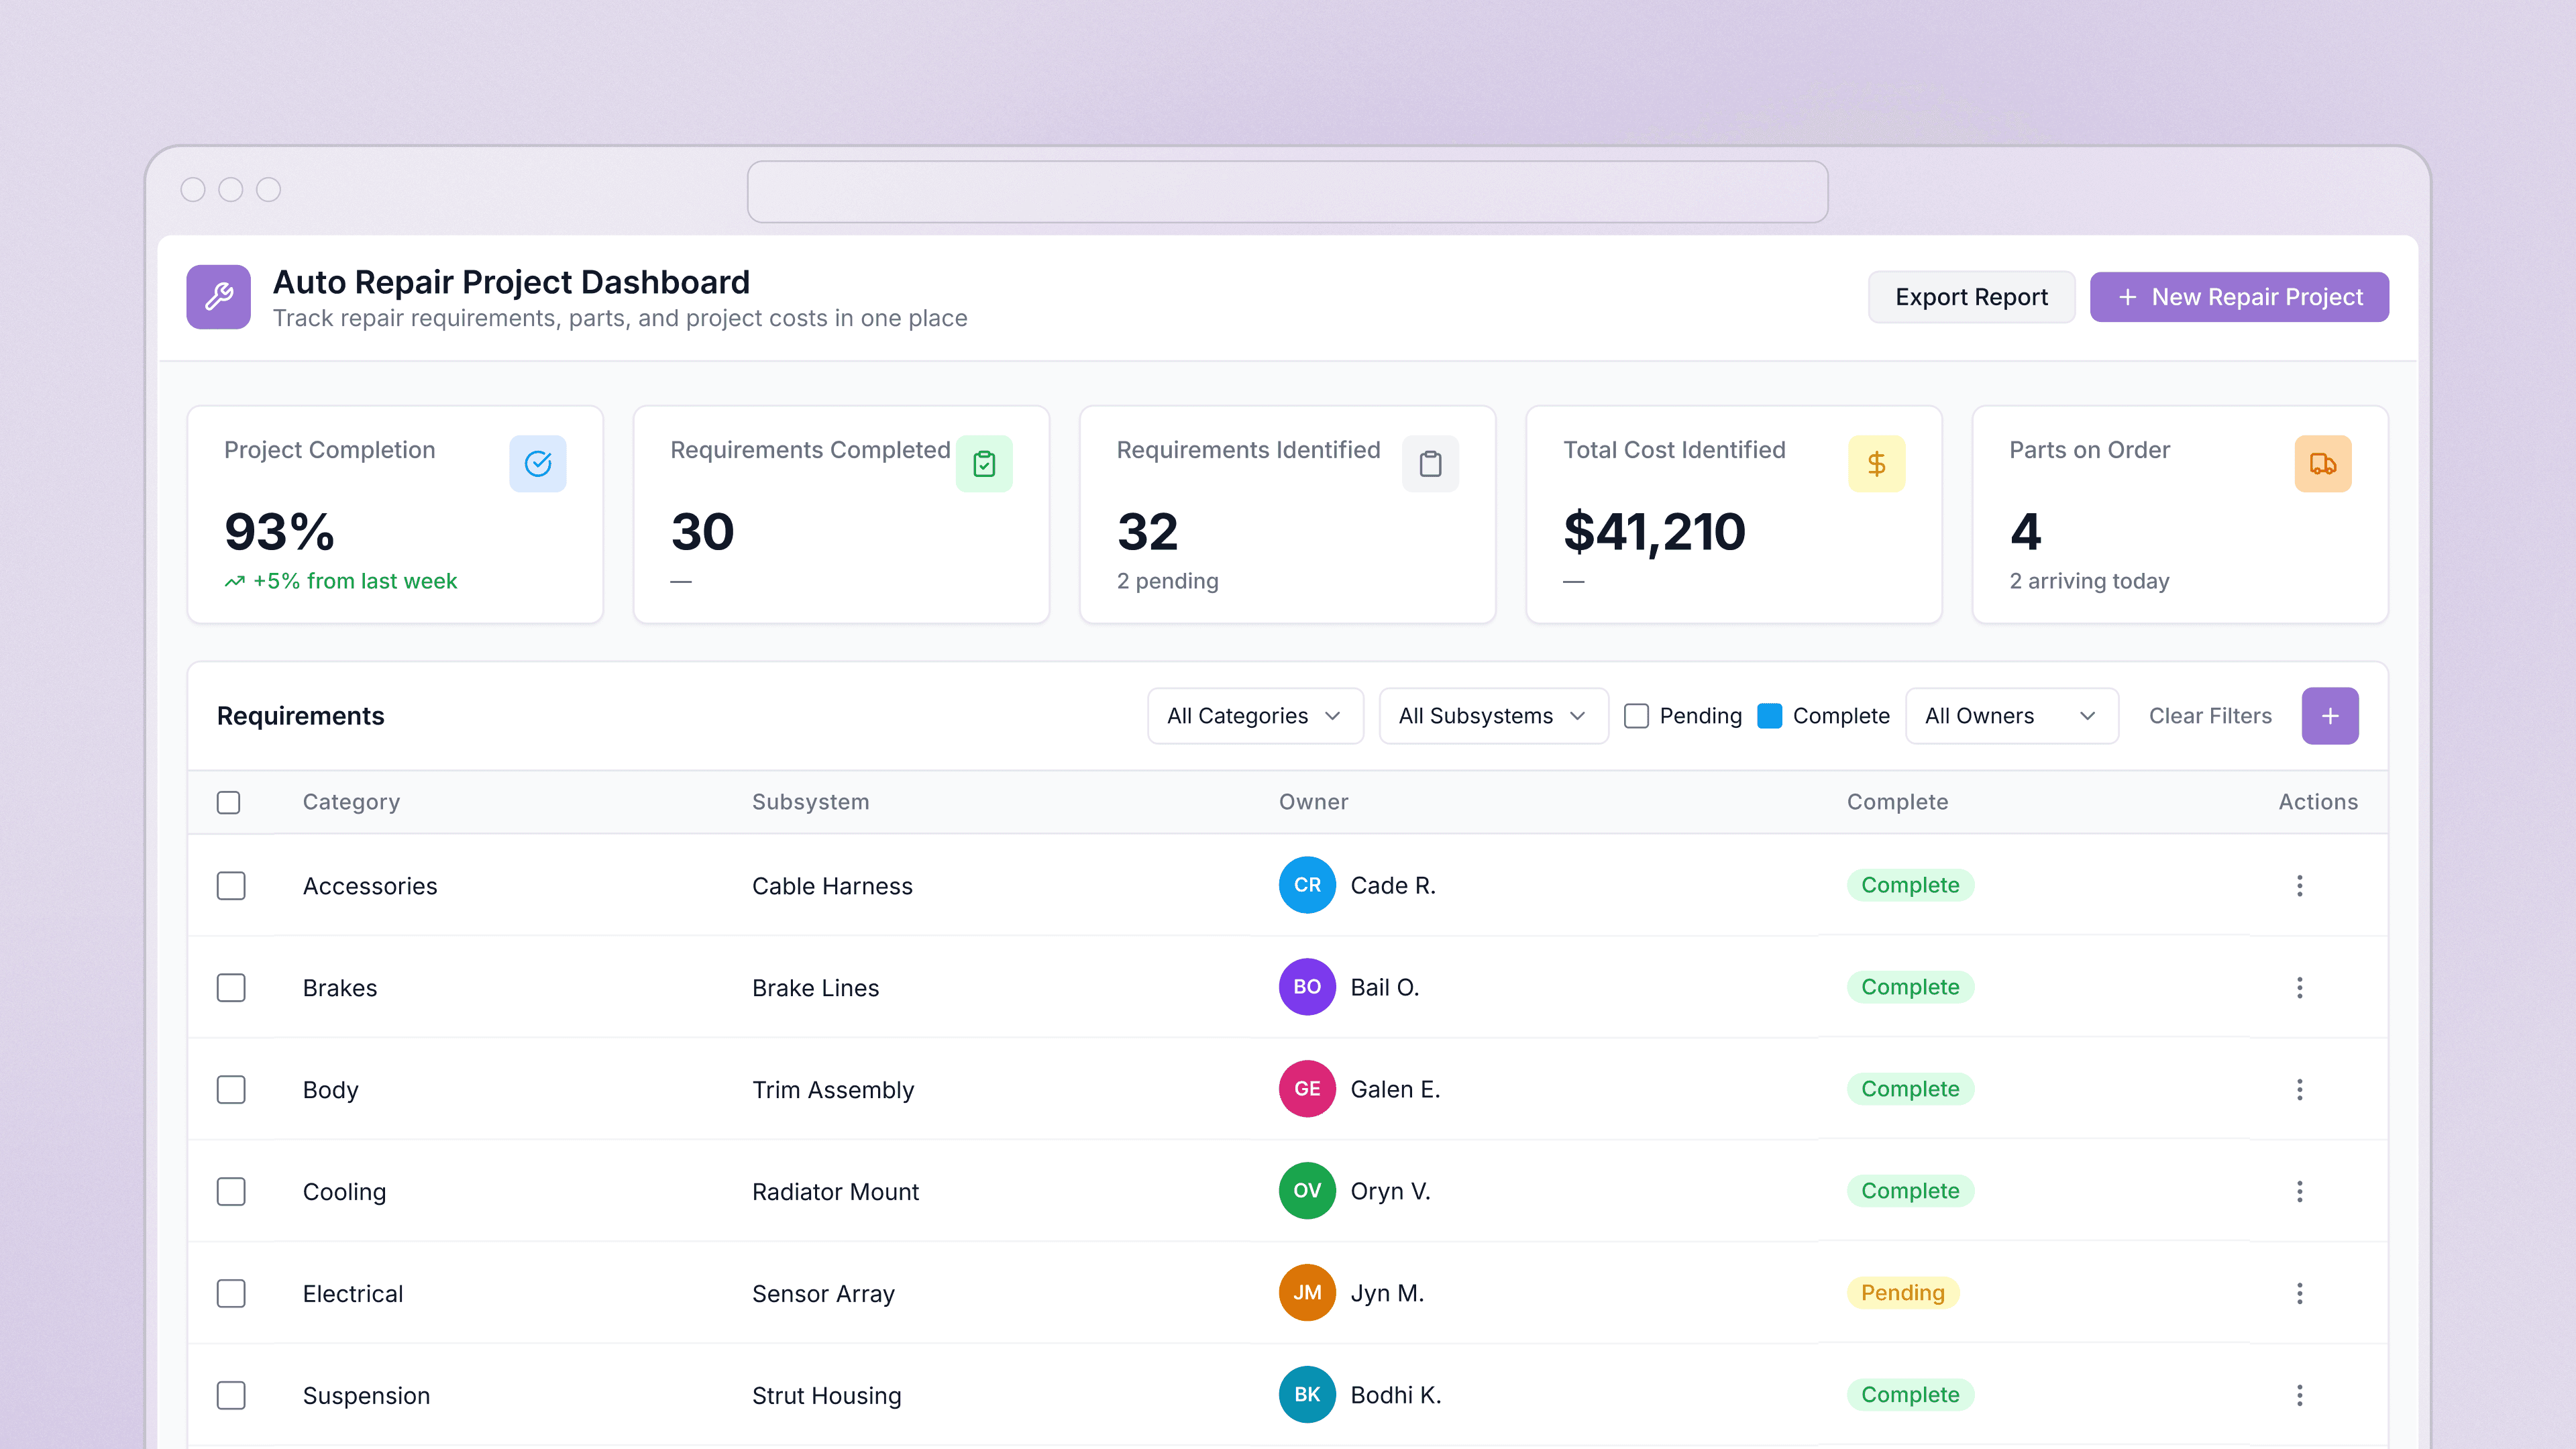Click the JM avatar for Jyn M.
The image size is (2576, 1449).
[1307, 1293]
